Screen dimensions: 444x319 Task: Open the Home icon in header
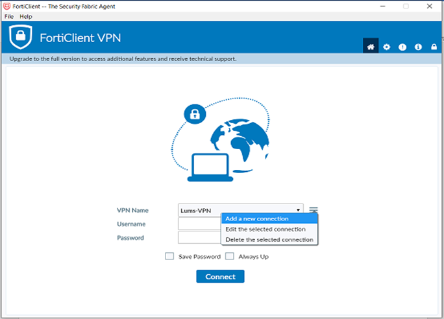(x=371, y=47)
